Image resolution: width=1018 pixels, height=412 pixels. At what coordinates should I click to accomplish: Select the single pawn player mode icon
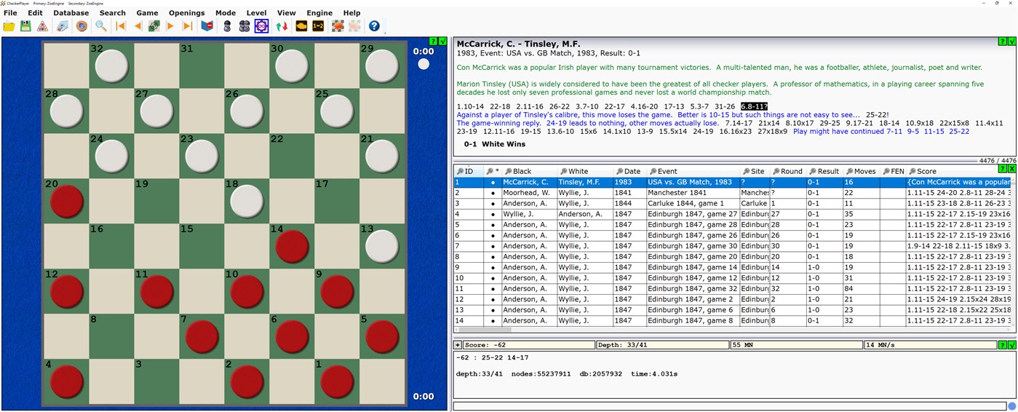pos(227,26)
